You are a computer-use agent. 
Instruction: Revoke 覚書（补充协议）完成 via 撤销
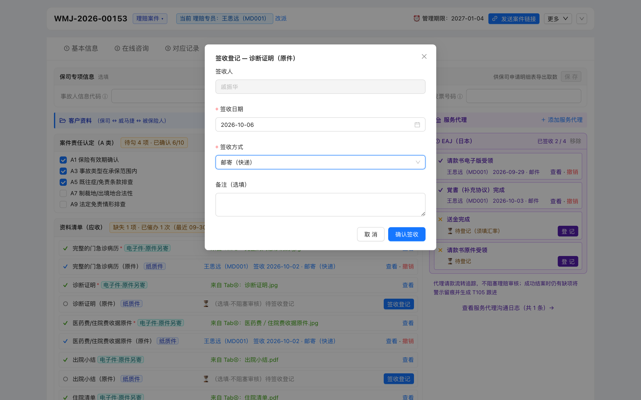[572, 201]
